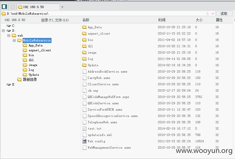Sort by 时间 column header
This screenshot has width=235, height=159.
[162, 20]
